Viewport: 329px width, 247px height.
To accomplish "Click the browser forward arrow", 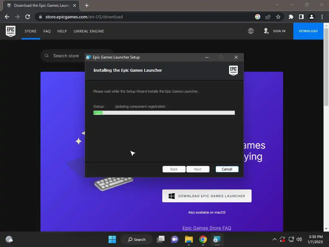I will tap(17, 17).
